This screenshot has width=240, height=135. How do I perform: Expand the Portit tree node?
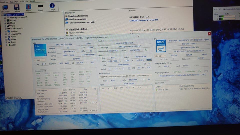coord(6,42)
